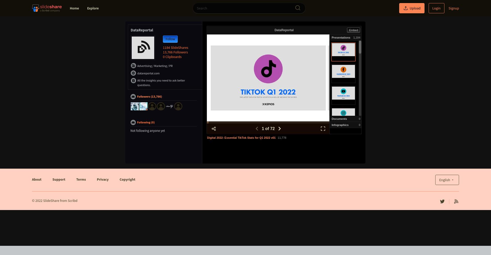Go to the previous slide
This screenshot has height=255, width=491.
coord(257,129)
